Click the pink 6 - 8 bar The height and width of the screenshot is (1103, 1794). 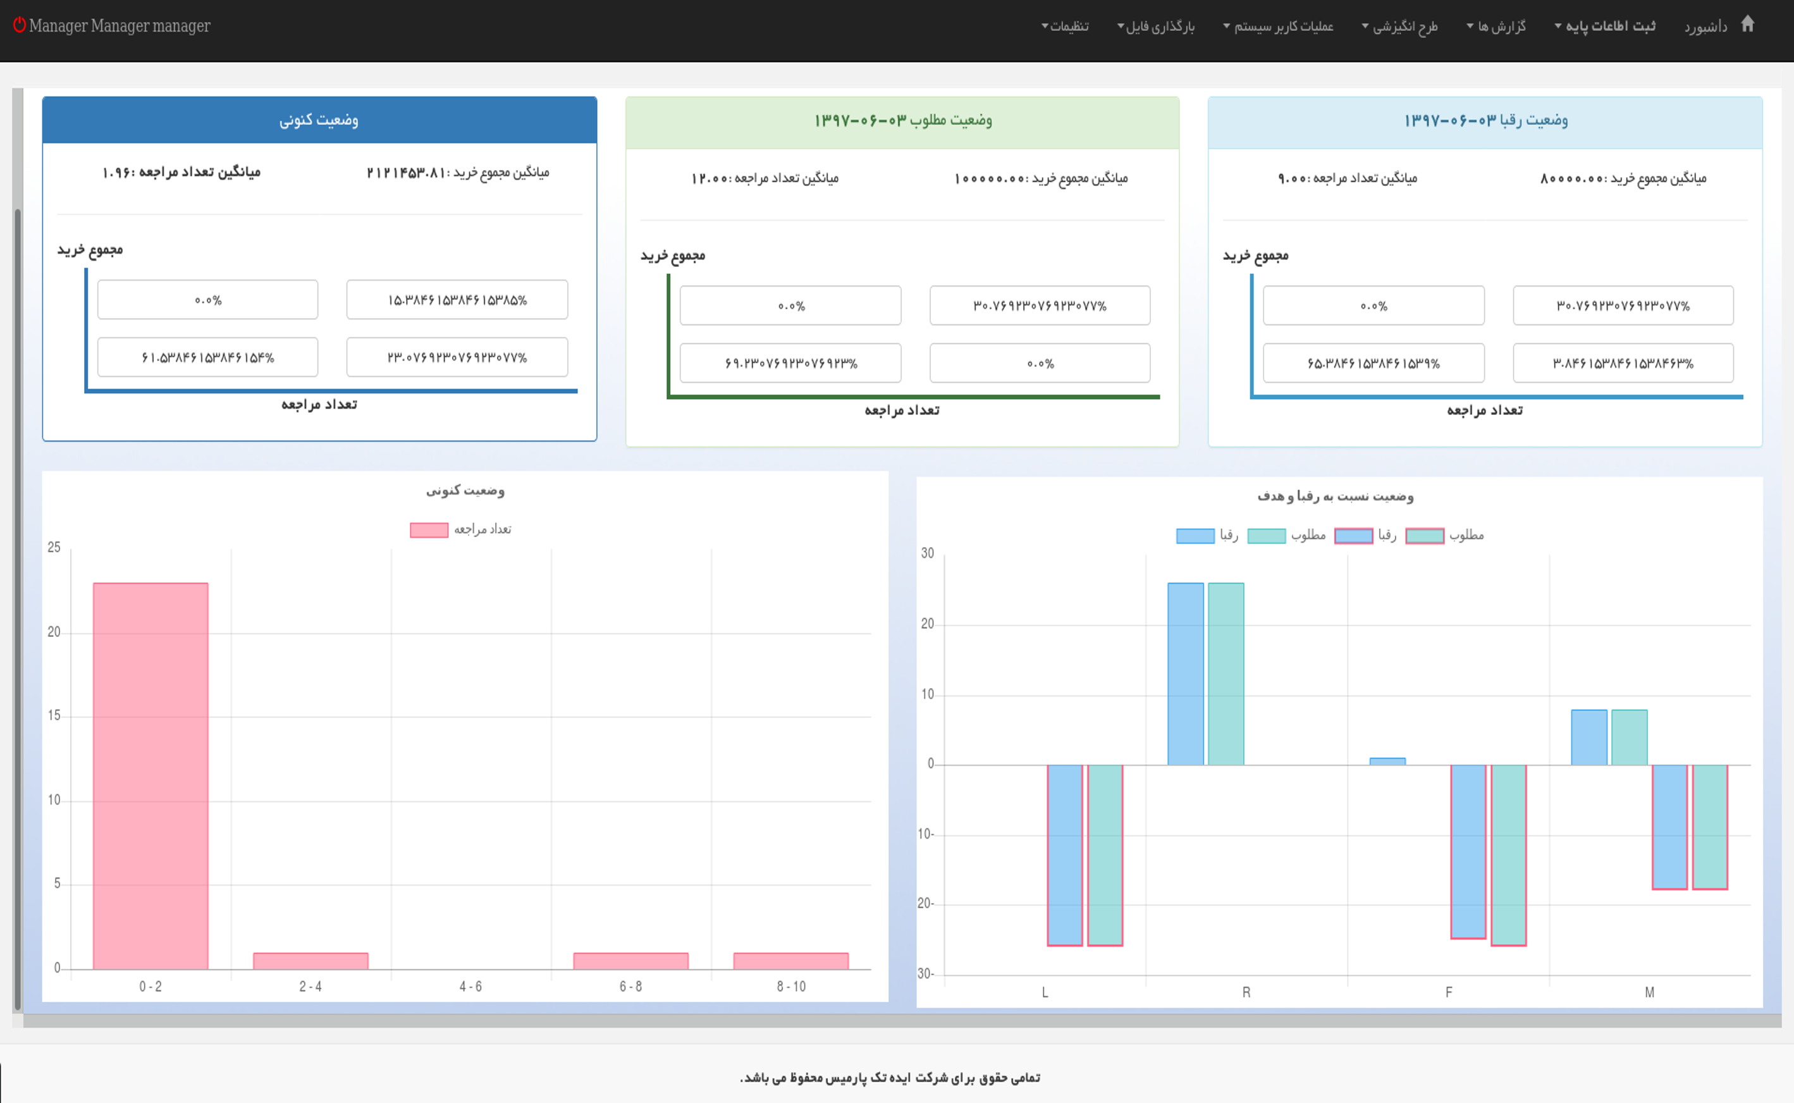(x=631, y=961)
